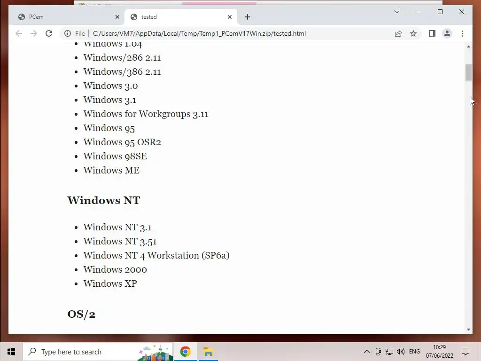The height and width of the screenshot is (361, 481).
Task: Open a new tab with plus button
Action: pyautogui.click(x=248, y=17)
